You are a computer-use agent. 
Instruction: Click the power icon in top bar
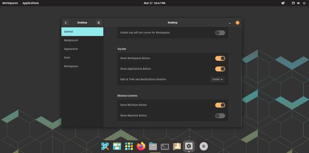pyautogui.click(x=304, y=3)
